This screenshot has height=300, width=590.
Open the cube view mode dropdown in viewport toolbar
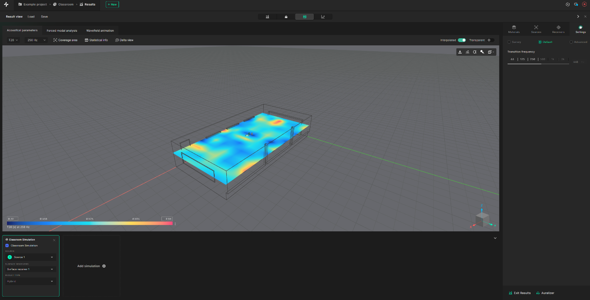(491, 52)
